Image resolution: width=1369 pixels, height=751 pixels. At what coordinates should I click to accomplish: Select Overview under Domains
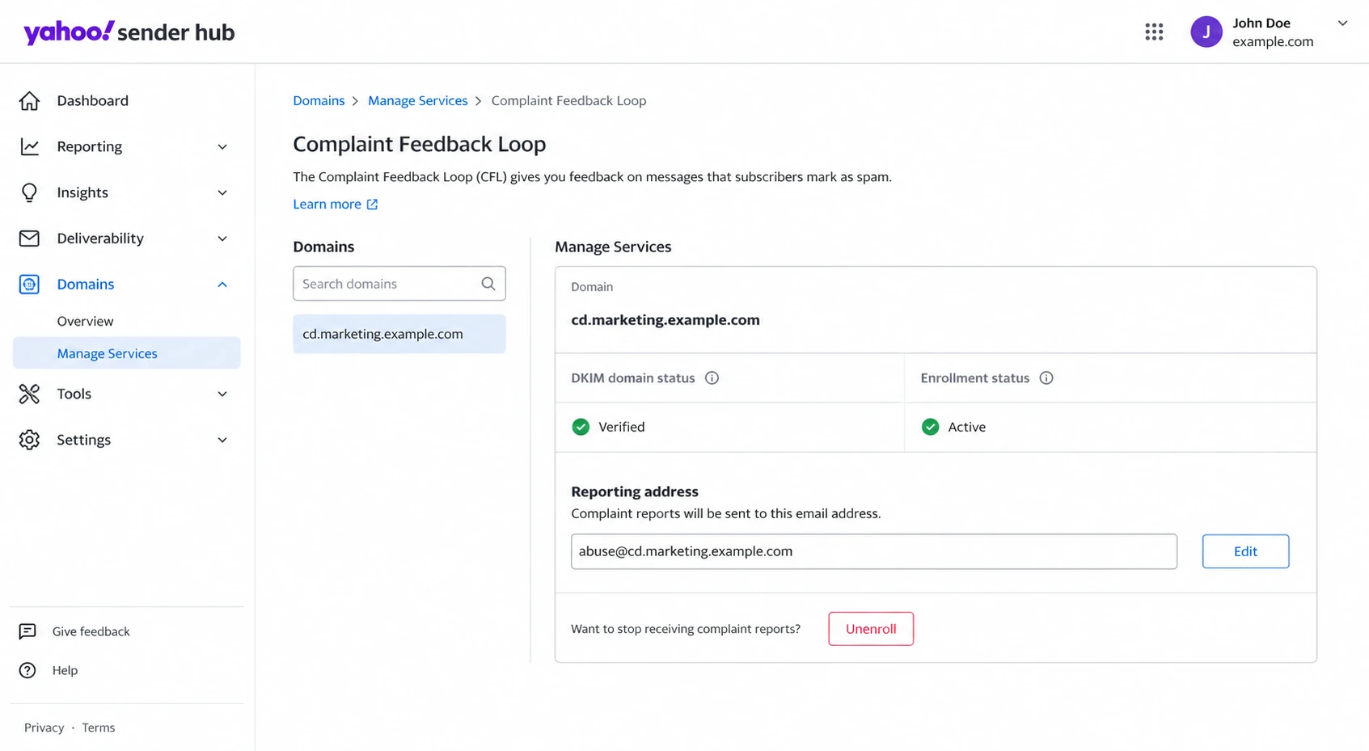coord(85,321)
